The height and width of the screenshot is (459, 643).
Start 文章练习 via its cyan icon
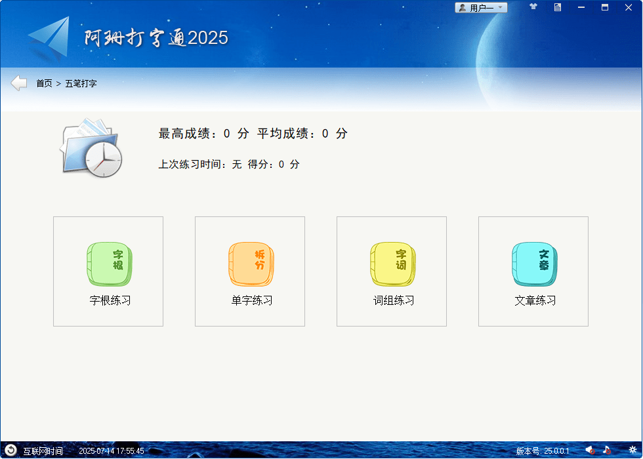pos(533,264)
